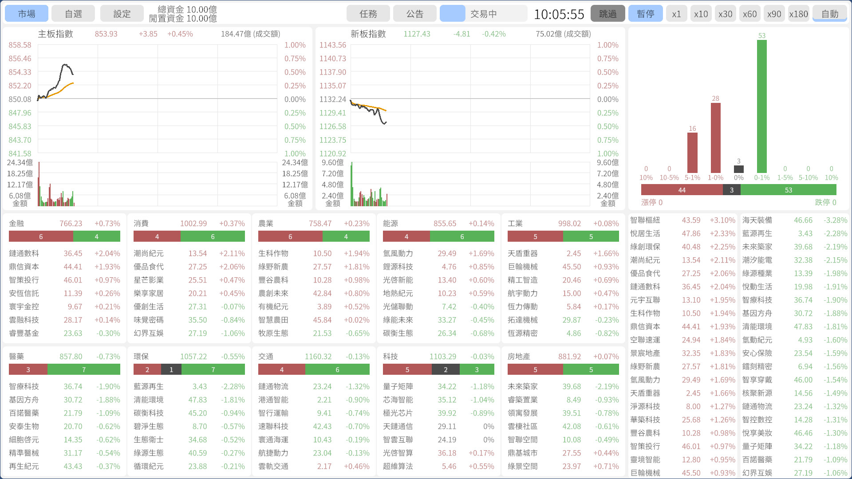The height and width of the screenshot is (479, 852).
Task: Choose the x180 speed option
Action: (x=798, y=14)
